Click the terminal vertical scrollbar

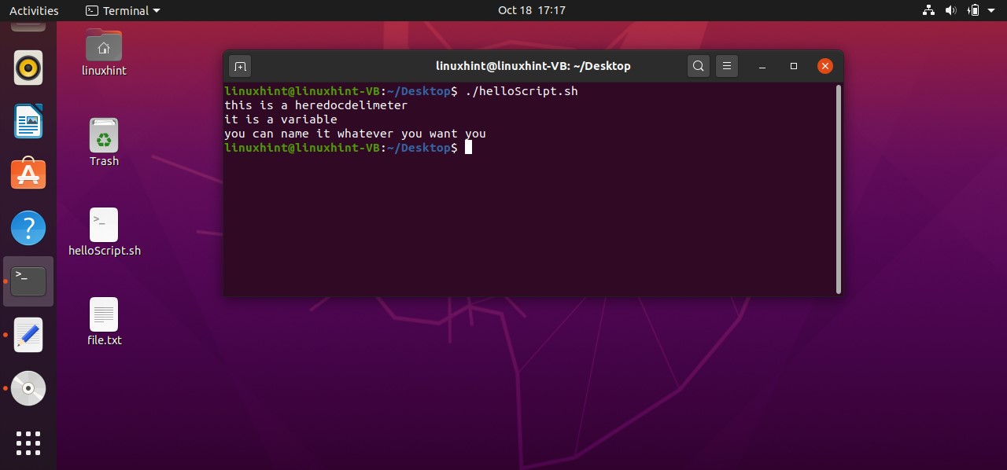[838, 189]
